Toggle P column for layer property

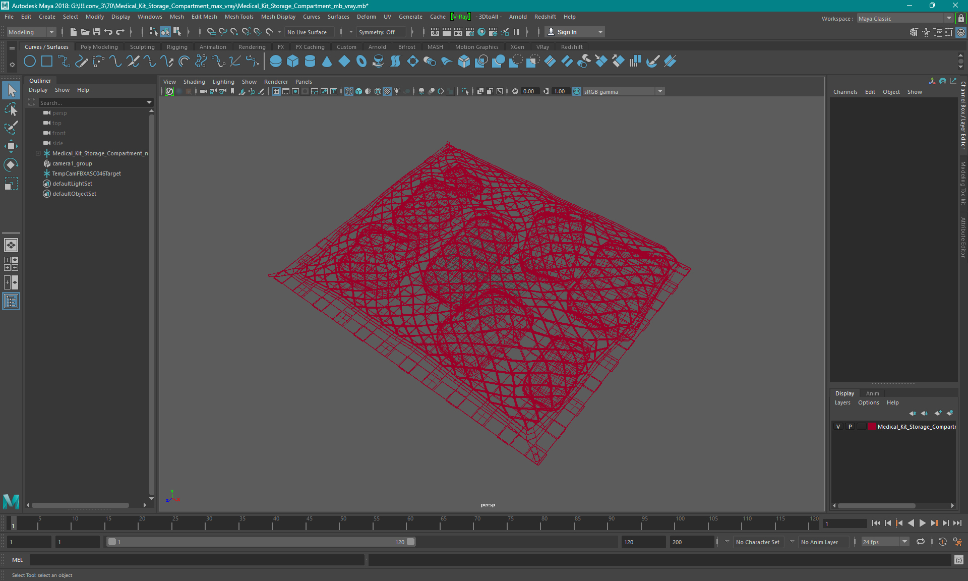click(x=850, y=427)
